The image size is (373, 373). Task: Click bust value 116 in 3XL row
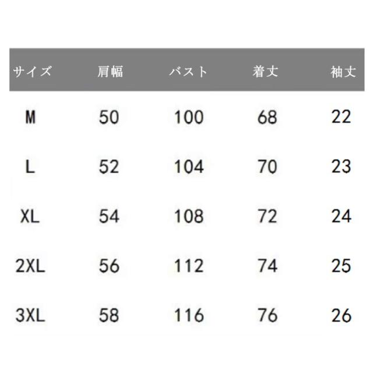[189, 316]
